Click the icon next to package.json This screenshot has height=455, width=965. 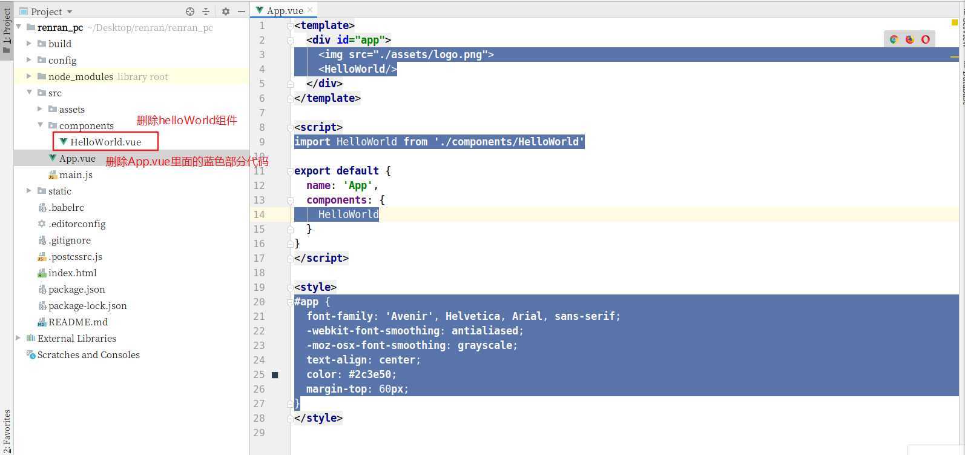42,290
